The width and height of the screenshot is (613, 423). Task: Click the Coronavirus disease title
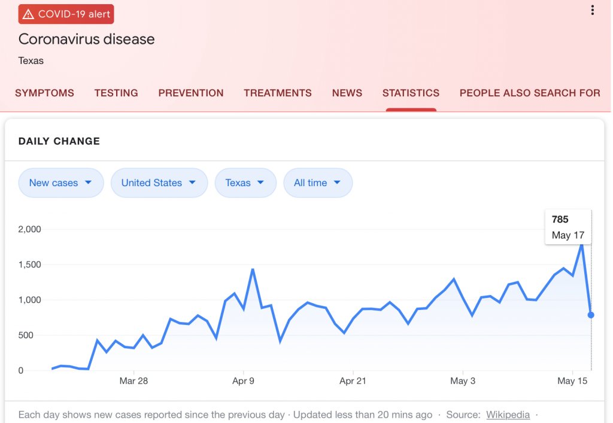click(86, 39)
